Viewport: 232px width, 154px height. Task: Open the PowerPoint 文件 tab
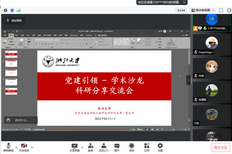point(5,35)
